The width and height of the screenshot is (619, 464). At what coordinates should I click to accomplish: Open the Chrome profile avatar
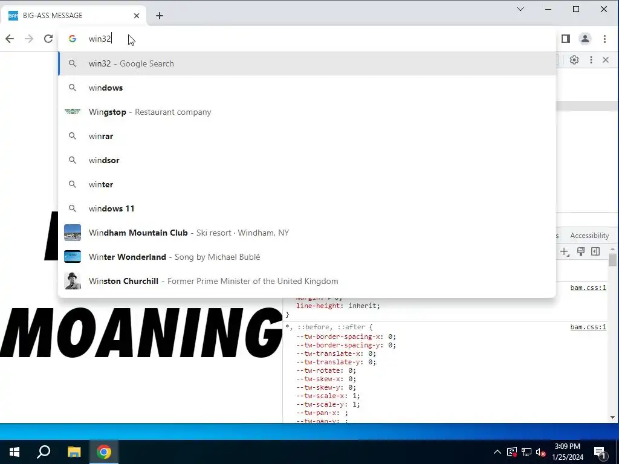(x=585, y=39)
